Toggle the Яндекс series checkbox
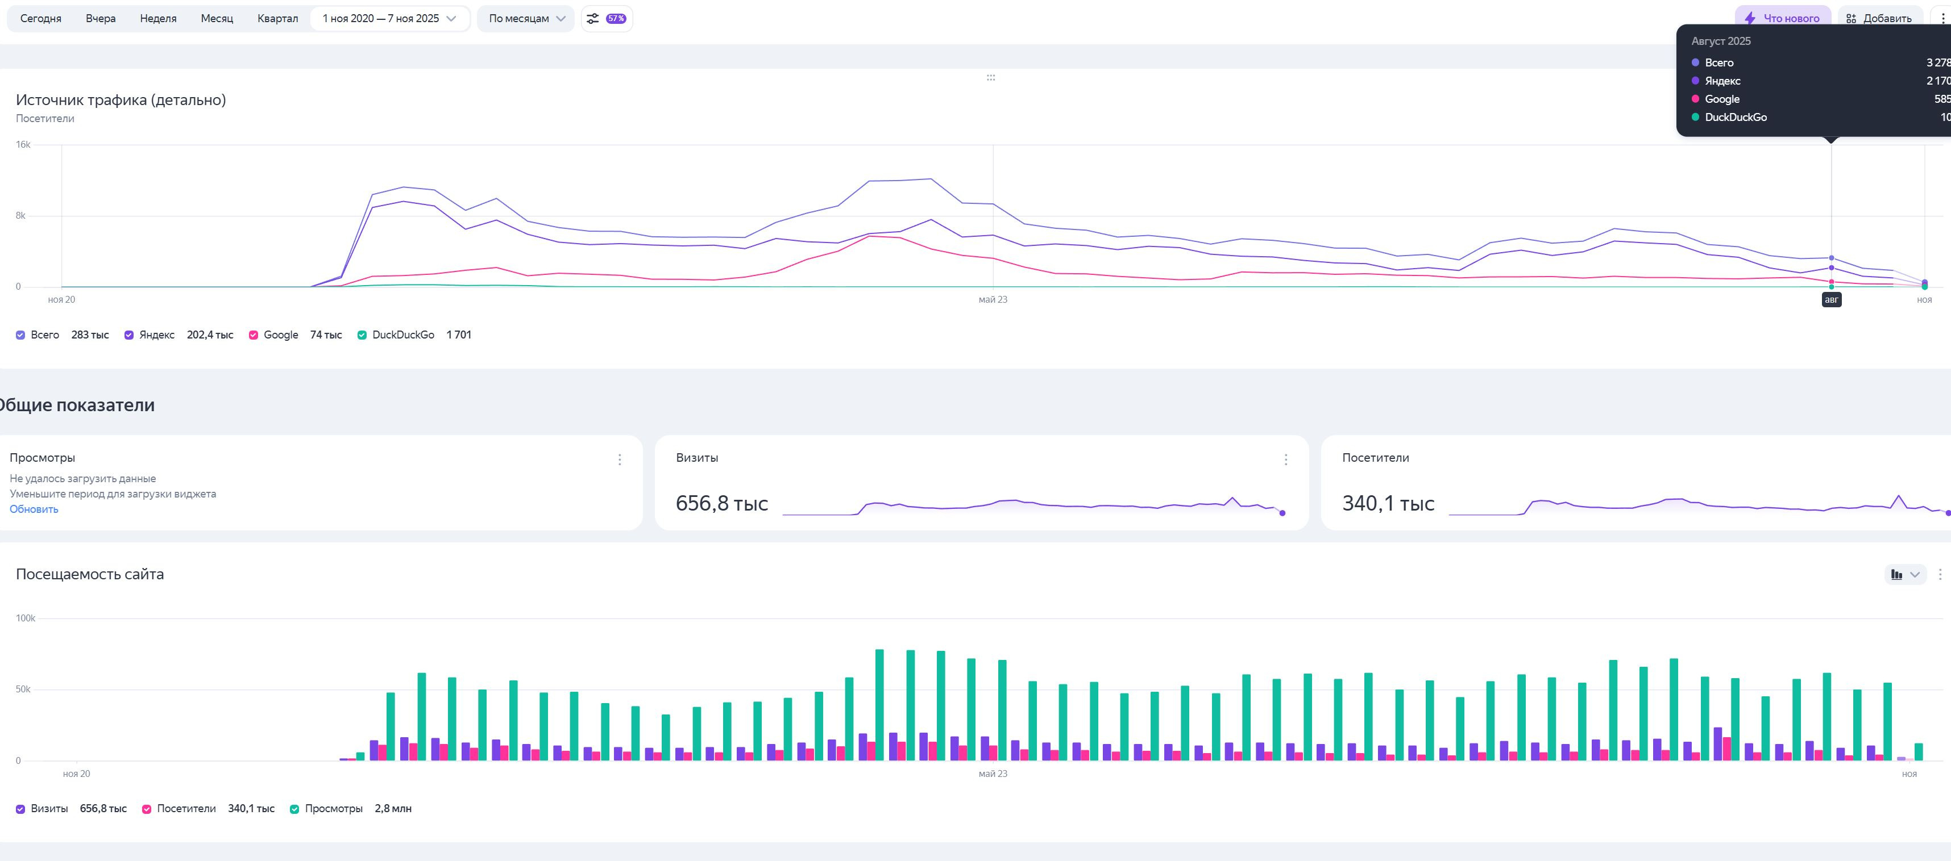Viewport: 1951px width, 861px height. [128, 335]
